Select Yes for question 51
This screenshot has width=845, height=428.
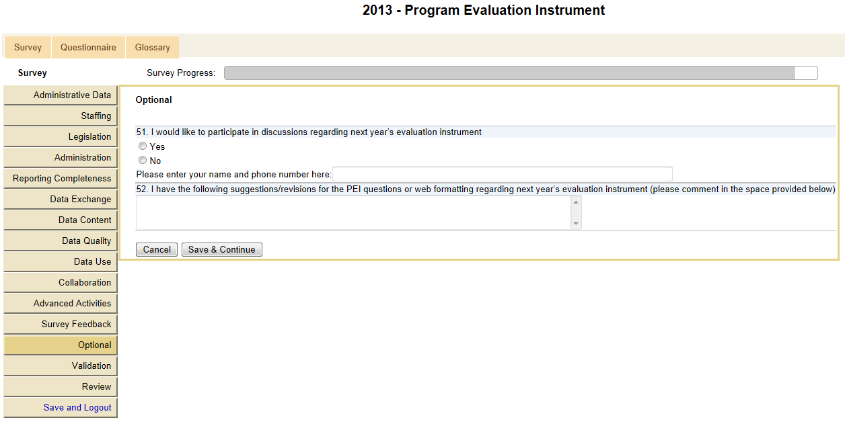click(x=142, y=146)
